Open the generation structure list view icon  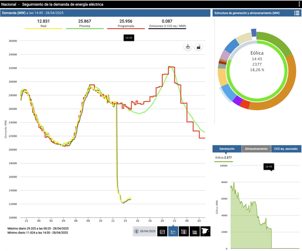pos(296,13)
